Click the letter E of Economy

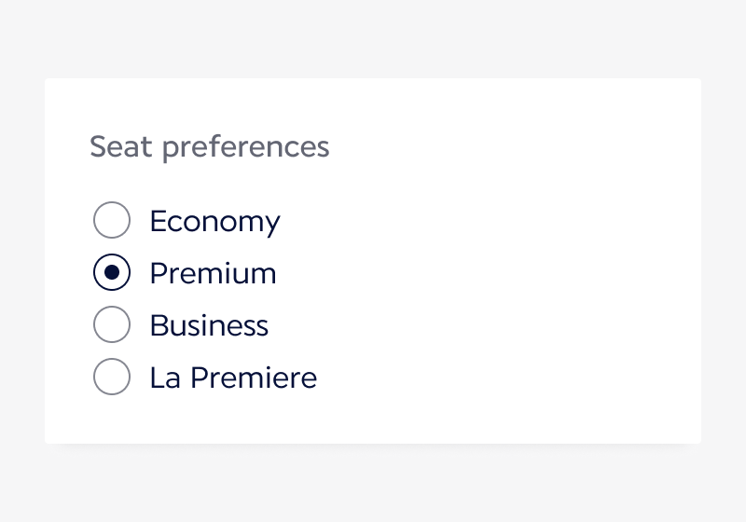coord(158,222)
